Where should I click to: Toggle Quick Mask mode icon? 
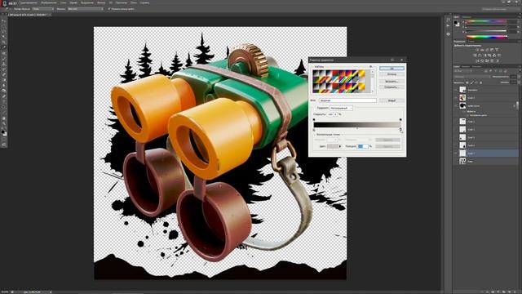[3, 145]
